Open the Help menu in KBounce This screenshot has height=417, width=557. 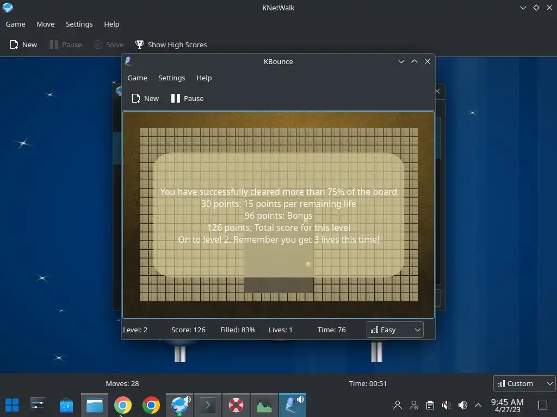(x=204, y=78)
